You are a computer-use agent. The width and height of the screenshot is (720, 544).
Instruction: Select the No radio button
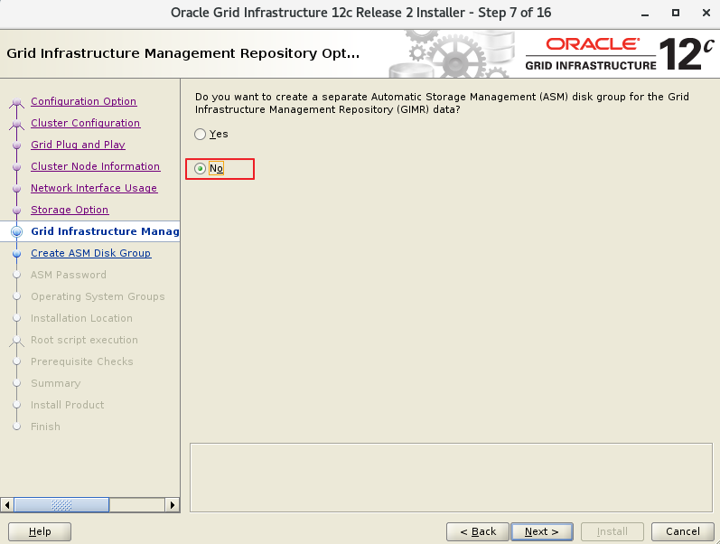[x=200, y=169]
